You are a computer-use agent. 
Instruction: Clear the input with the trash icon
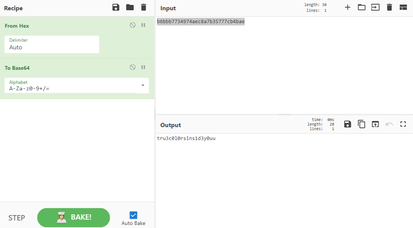pos(389,7)
